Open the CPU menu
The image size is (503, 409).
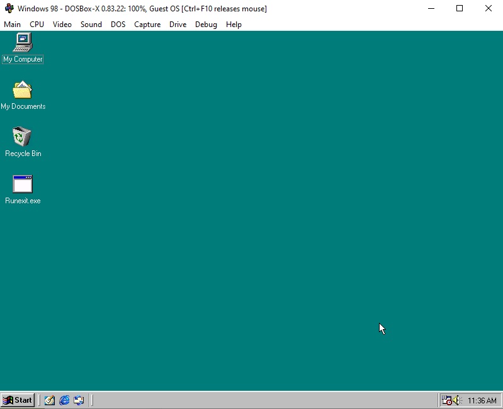click(x=37, y=25)
